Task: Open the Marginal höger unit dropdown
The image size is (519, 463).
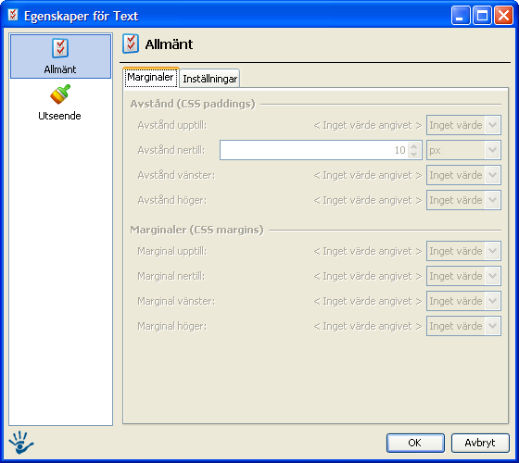Action: click(x=463, y=326)
